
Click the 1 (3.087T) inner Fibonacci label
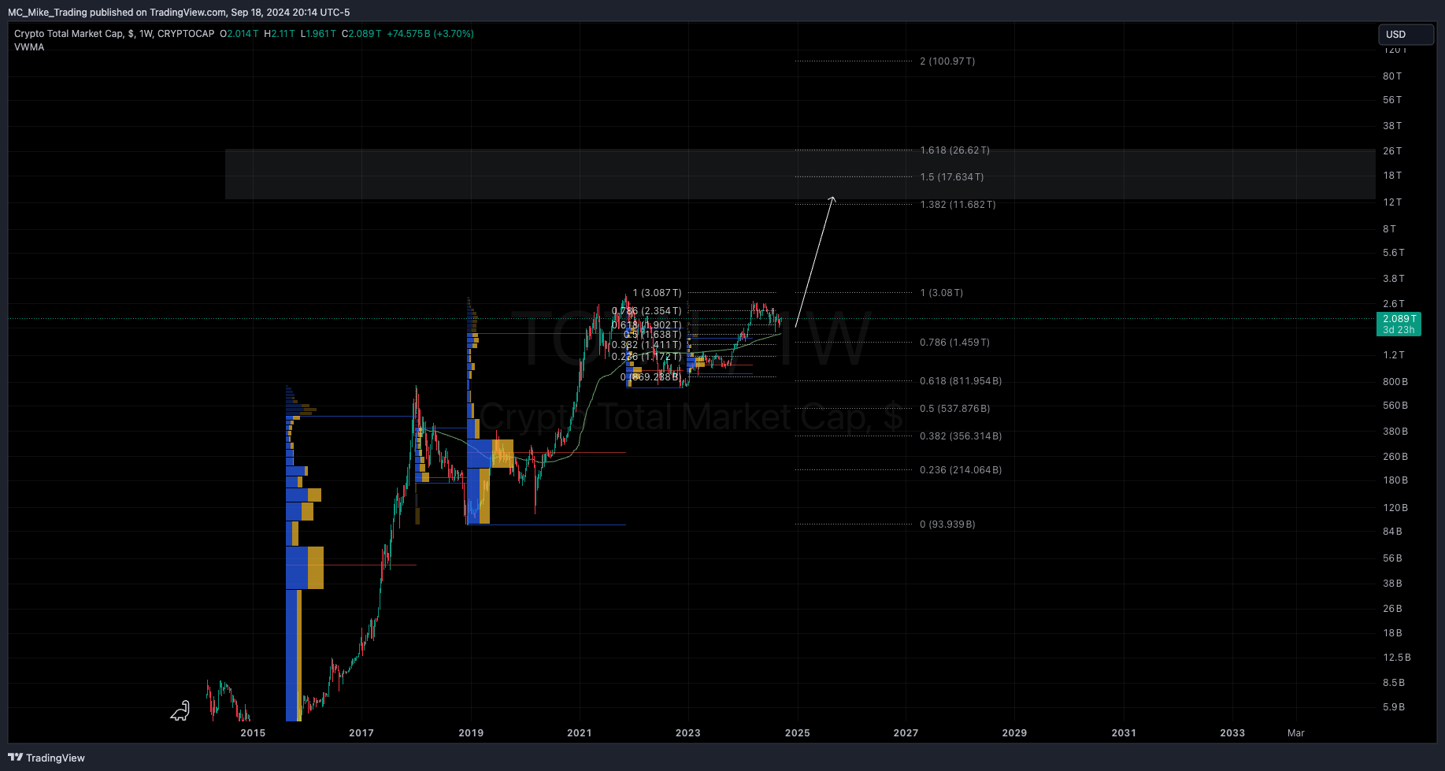657,293
